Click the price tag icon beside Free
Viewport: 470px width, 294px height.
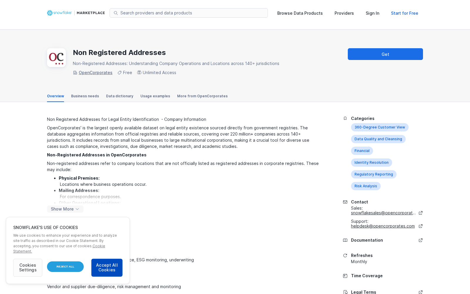click(x=120, y=73)
